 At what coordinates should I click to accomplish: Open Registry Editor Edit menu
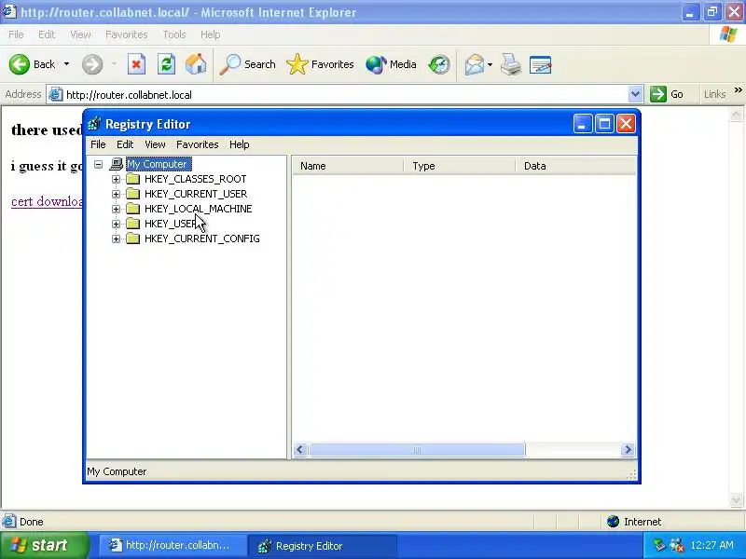pyautogui.click(x=125, y=144)
